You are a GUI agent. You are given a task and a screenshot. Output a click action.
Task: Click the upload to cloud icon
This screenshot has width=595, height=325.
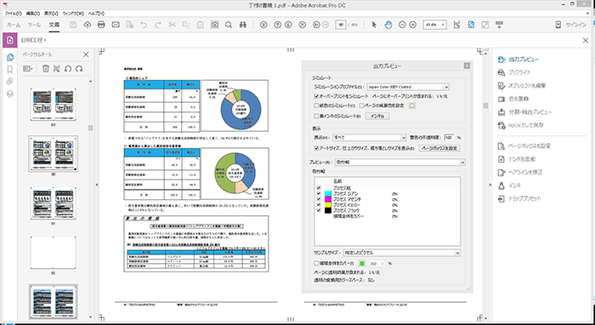tap(88, 25)
